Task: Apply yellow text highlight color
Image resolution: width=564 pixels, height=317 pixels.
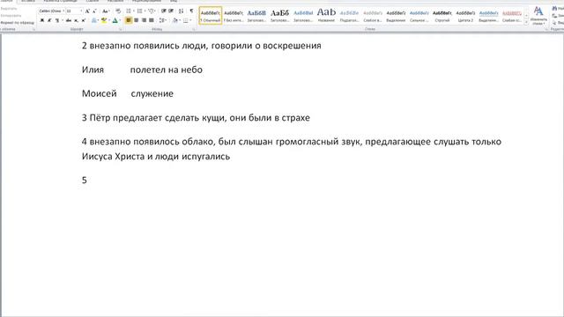Action: pos(104,20)
